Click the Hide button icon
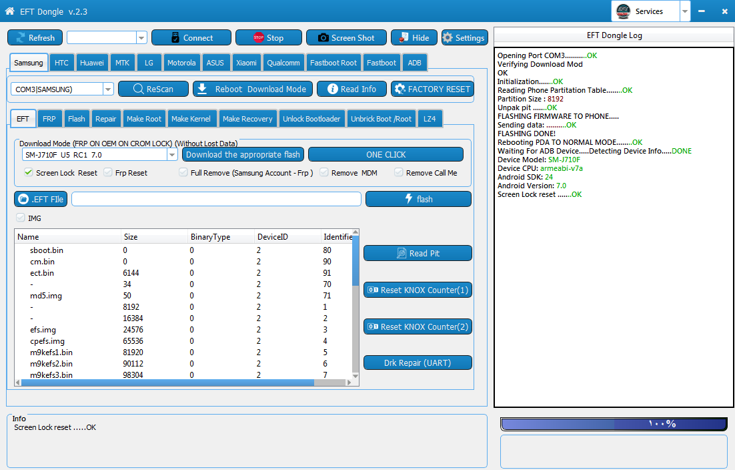The image size is (735, 470). 404,38
